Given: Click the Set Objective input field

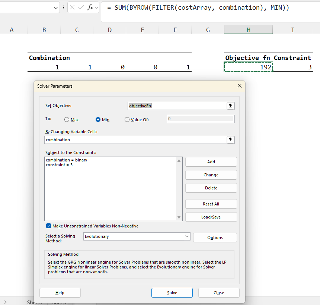Looking at the screenshot, I should tap(177, 106).
